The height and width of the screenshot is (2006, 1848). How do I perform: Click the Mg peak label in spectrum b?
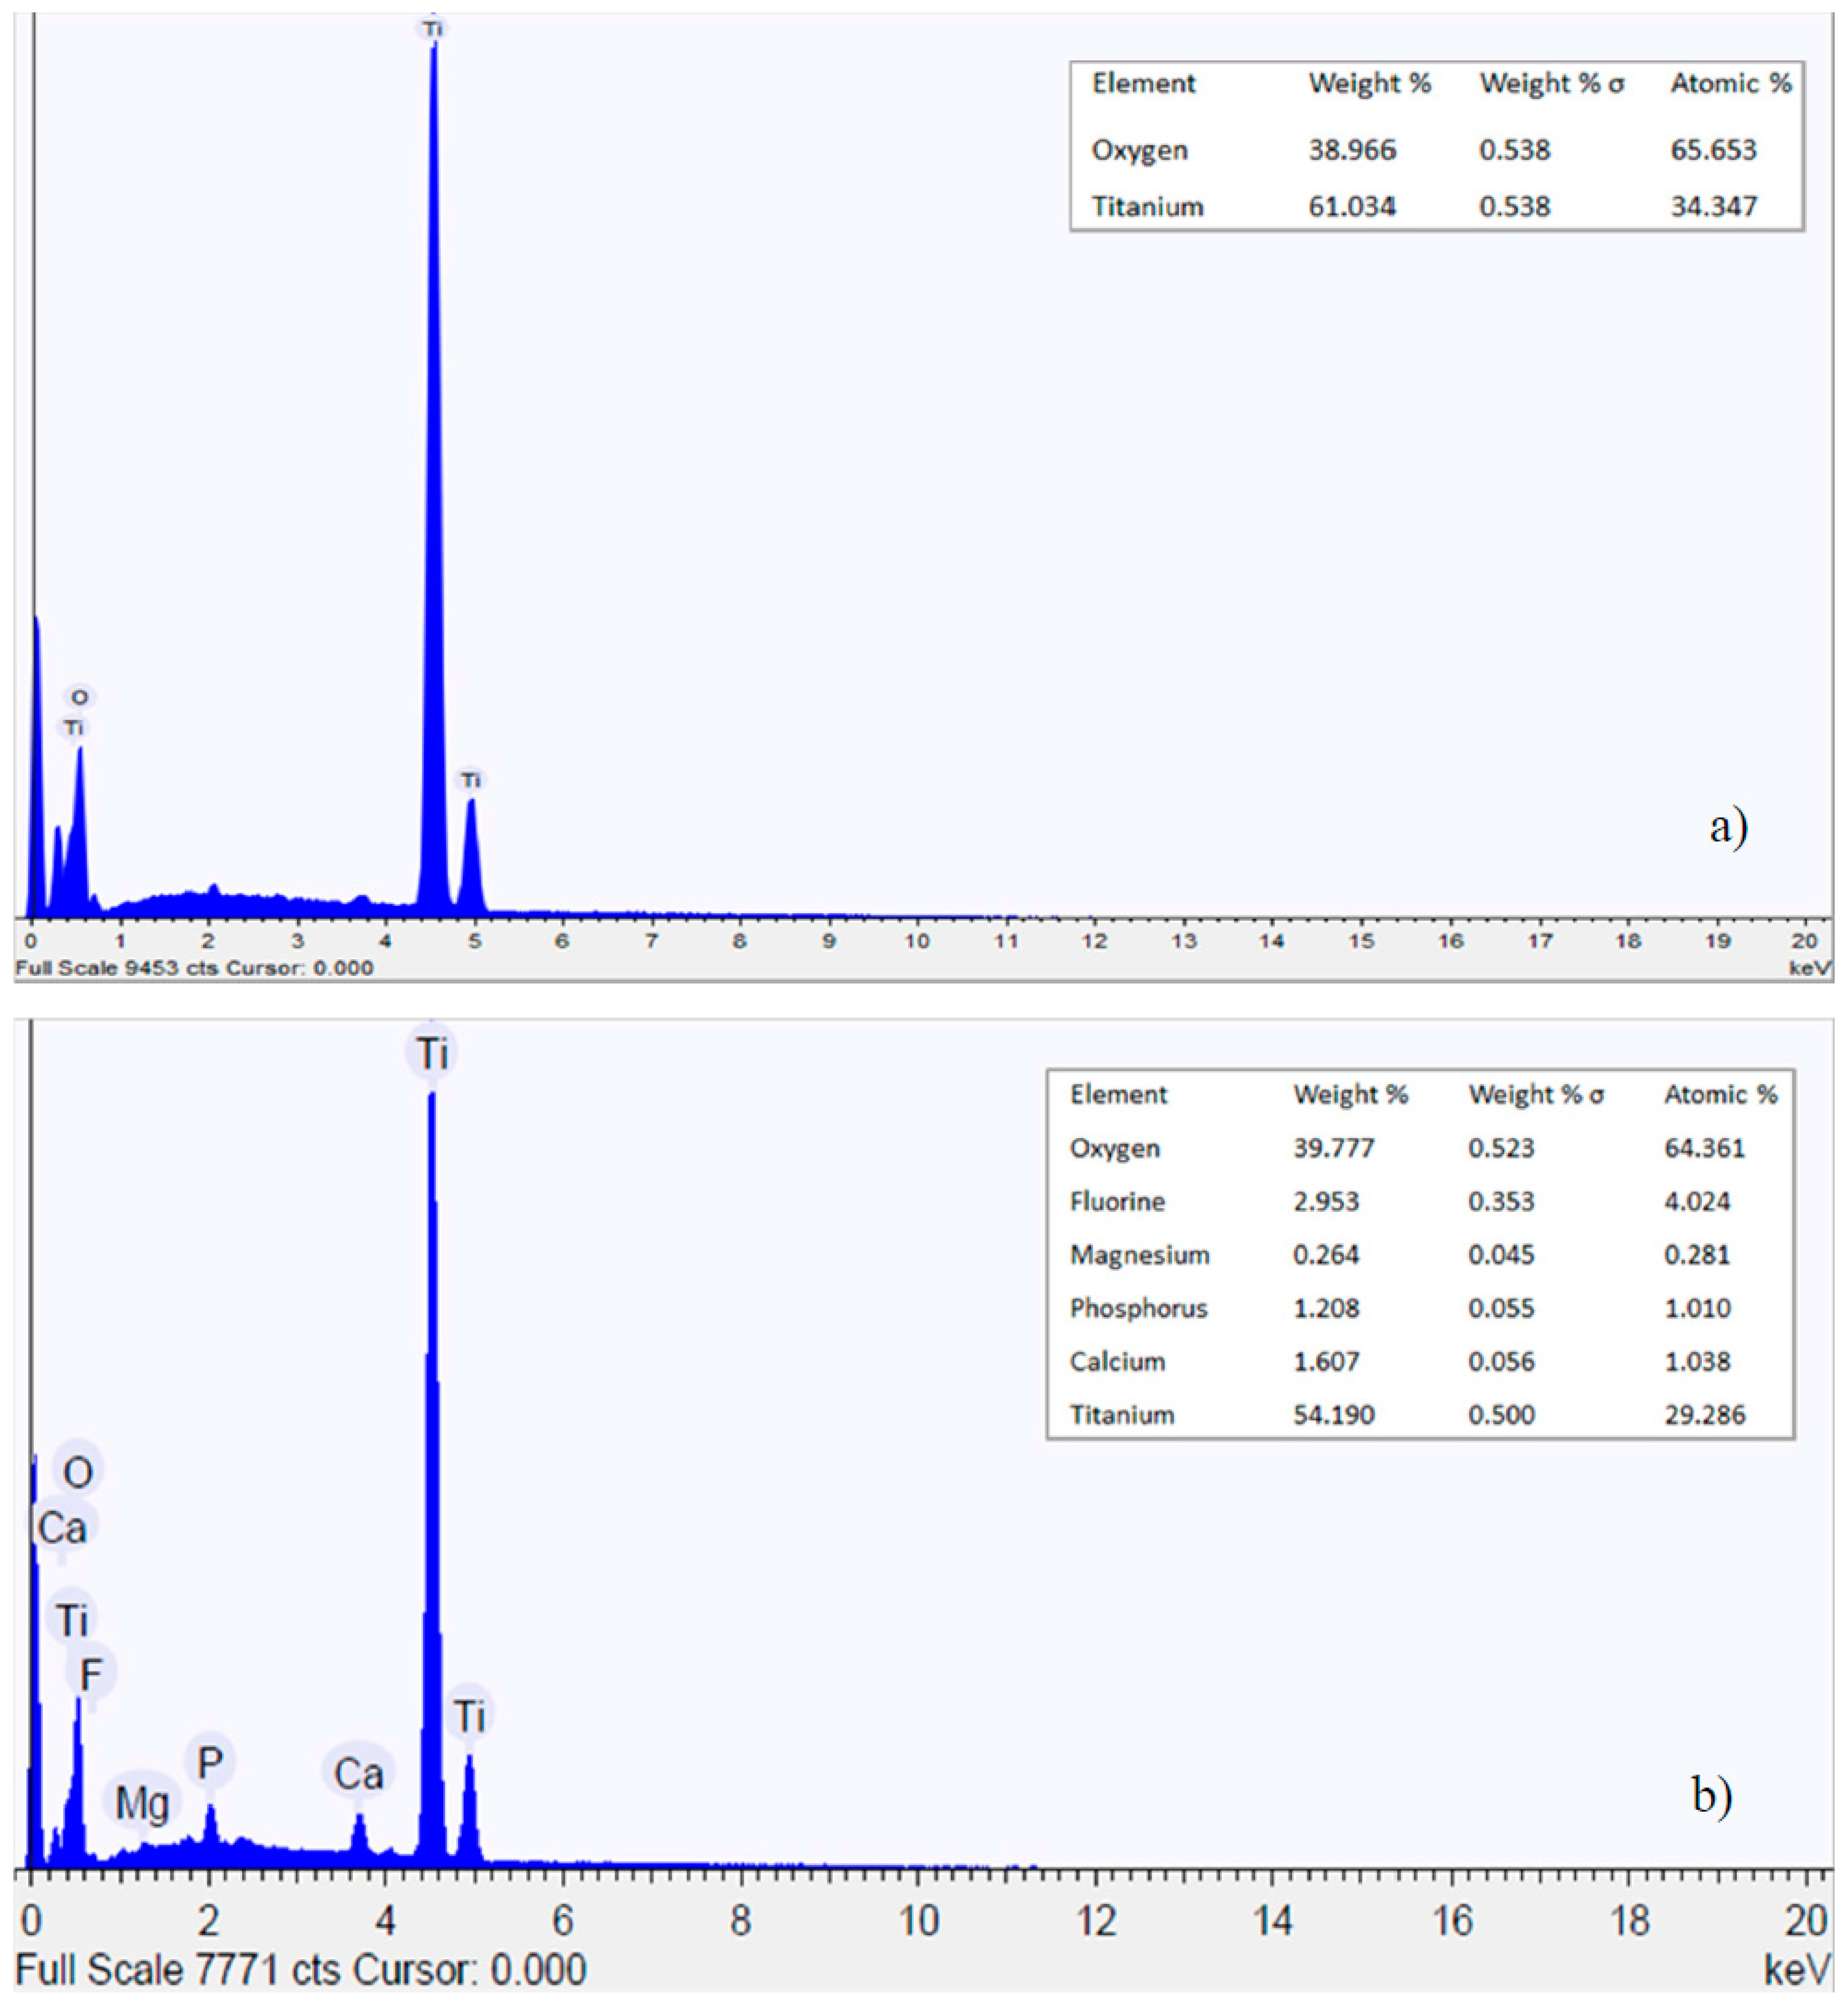click(142, 1803)
